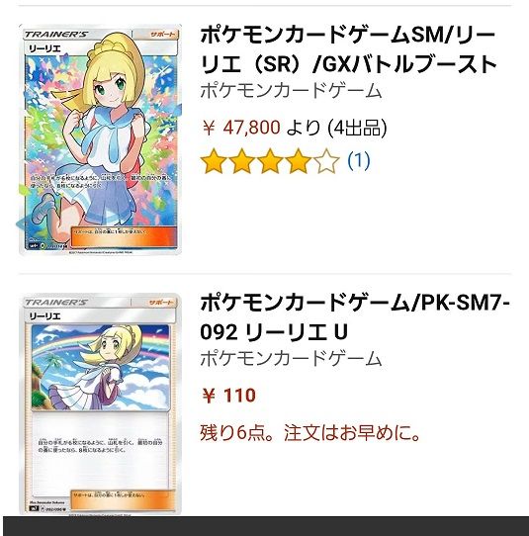Open the リーリエ（SR）/GXバトルブースト listing title
The height and width of the screenshot is (536, 529).
tap(348, 49)
